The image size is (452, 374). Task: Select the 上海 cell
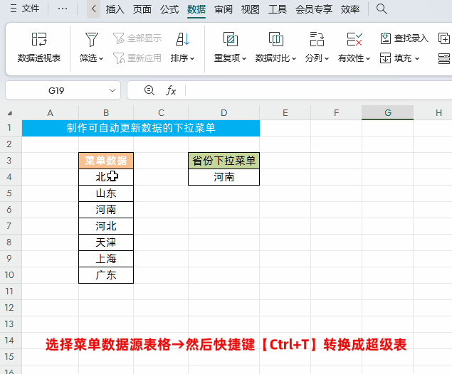[x=106, y=259]
